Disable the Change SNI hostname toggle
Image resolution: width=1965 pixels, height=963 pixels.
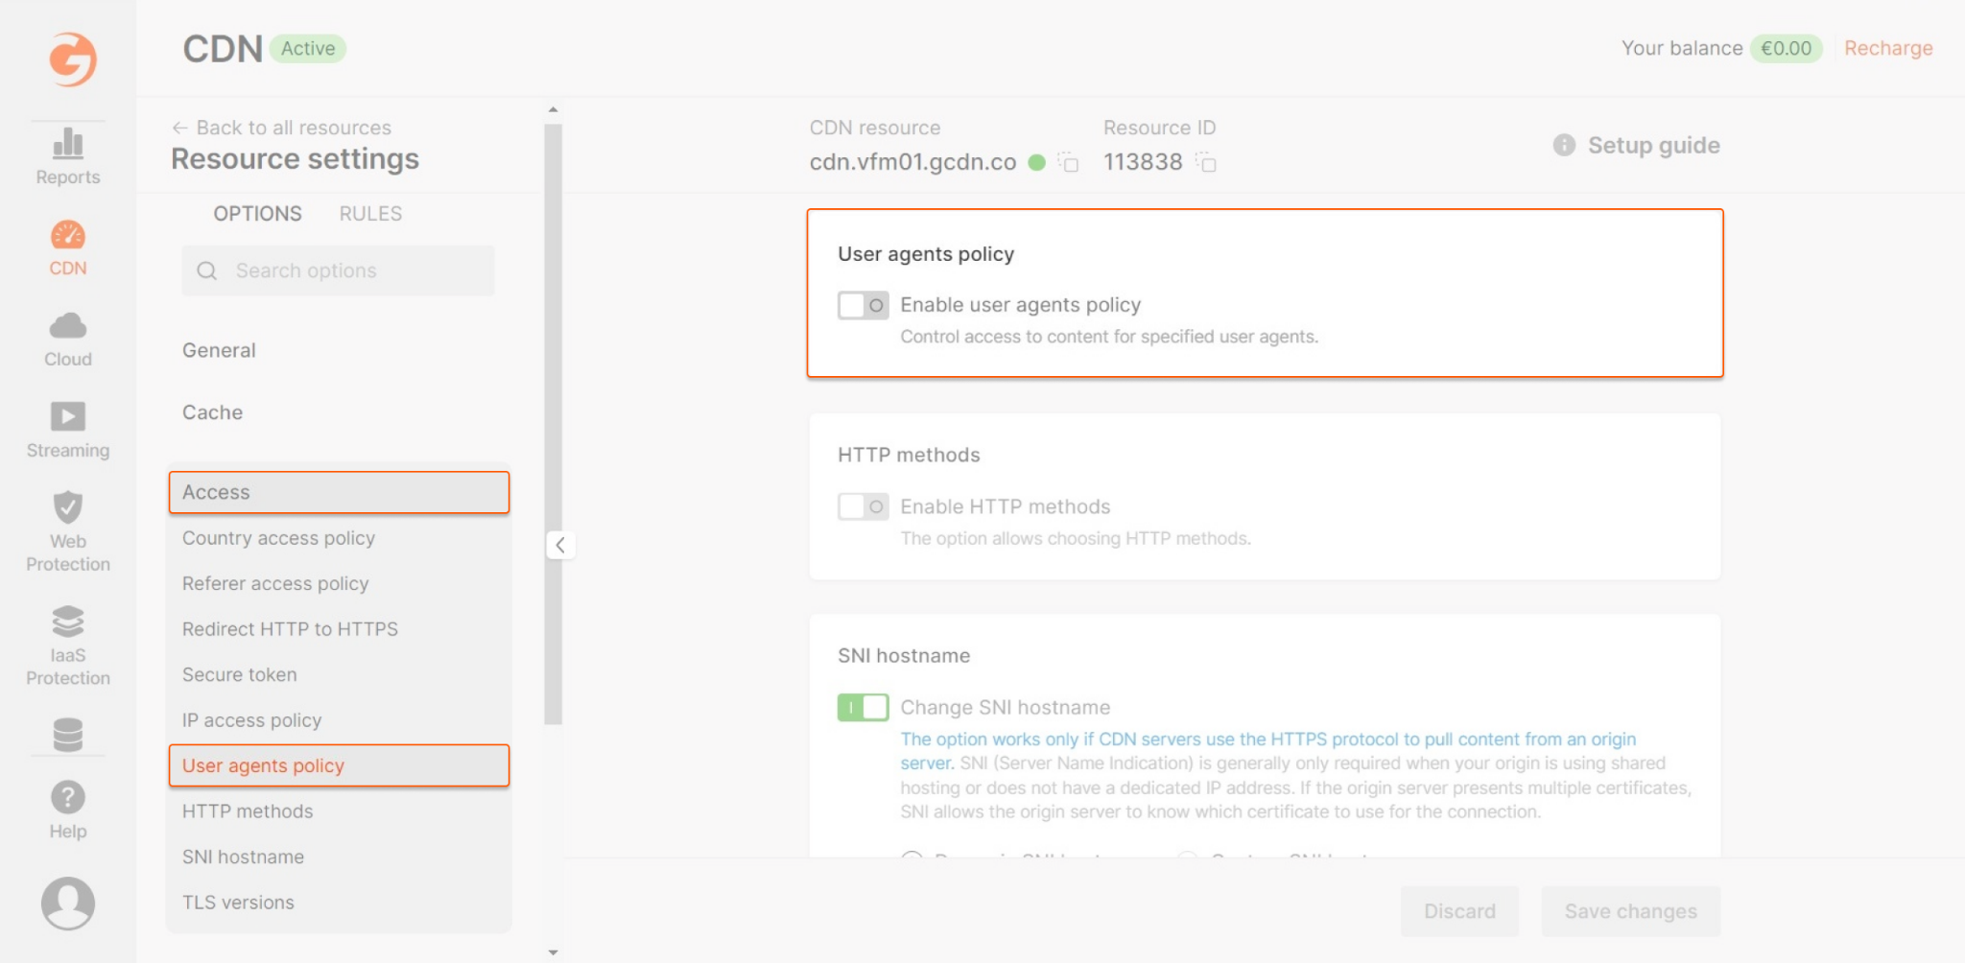[864, 708]
